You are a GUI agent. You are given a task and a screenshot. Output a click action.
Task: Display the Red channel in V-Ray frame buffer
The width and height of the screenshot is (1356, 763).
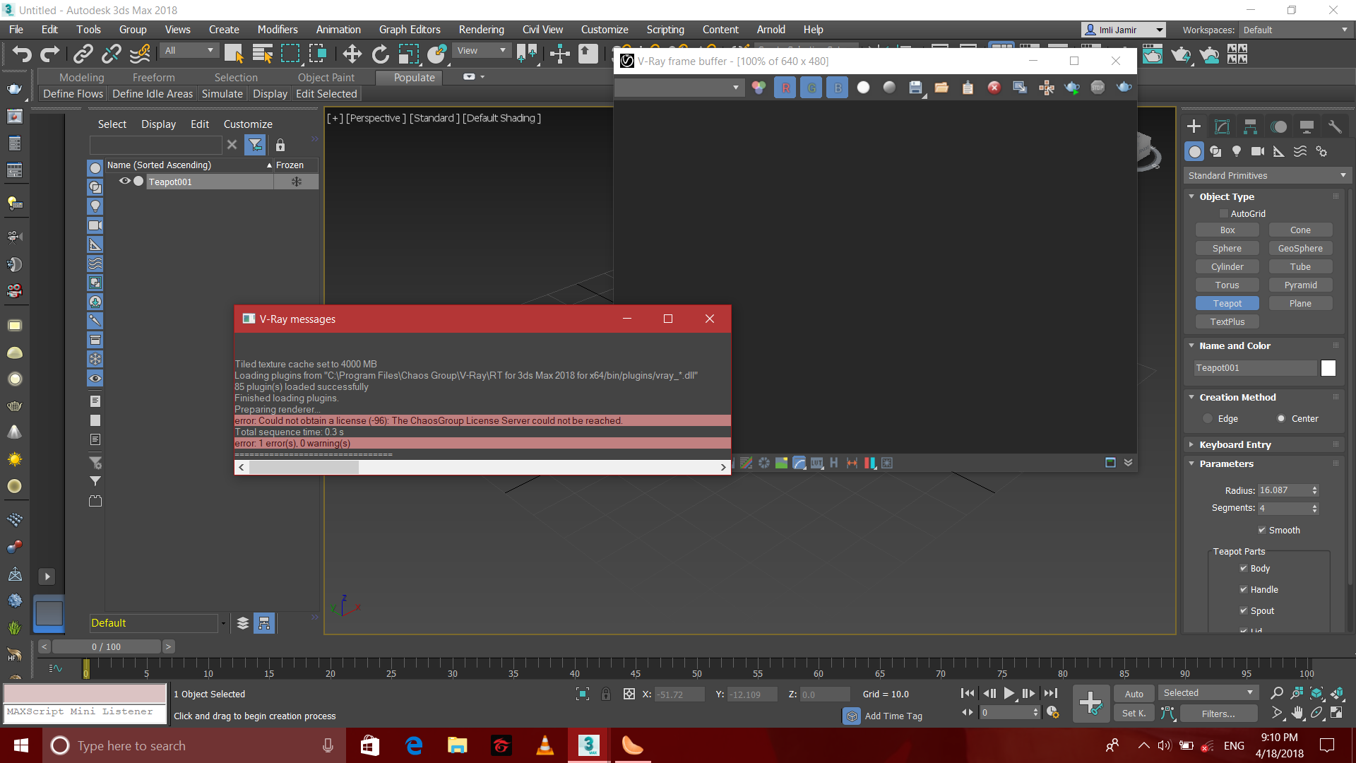pyautogui.click(x=785, y=87)
